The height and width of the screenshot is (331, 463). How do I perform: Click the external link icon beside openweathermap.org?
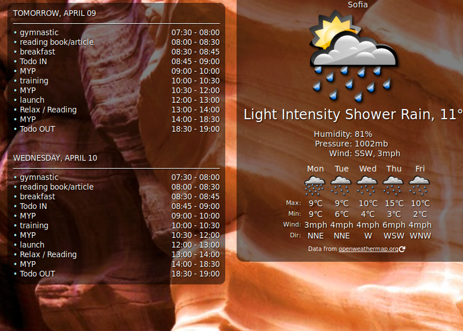[x=402, y=249]
